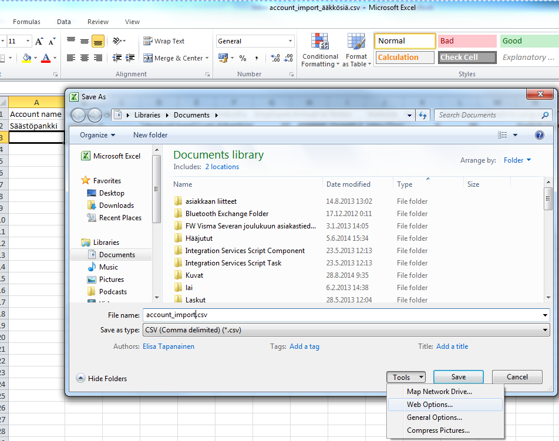Open the Save as type dropdown
Screen dimensions: 559x441
(346, 330)
